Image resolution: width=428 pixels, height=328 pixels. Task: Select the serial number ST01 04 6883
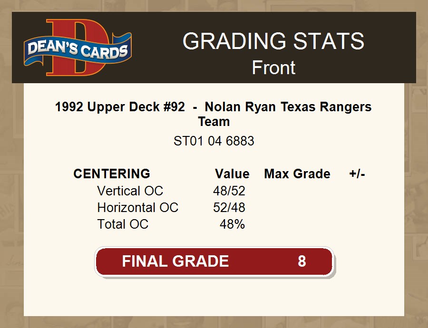214,141
